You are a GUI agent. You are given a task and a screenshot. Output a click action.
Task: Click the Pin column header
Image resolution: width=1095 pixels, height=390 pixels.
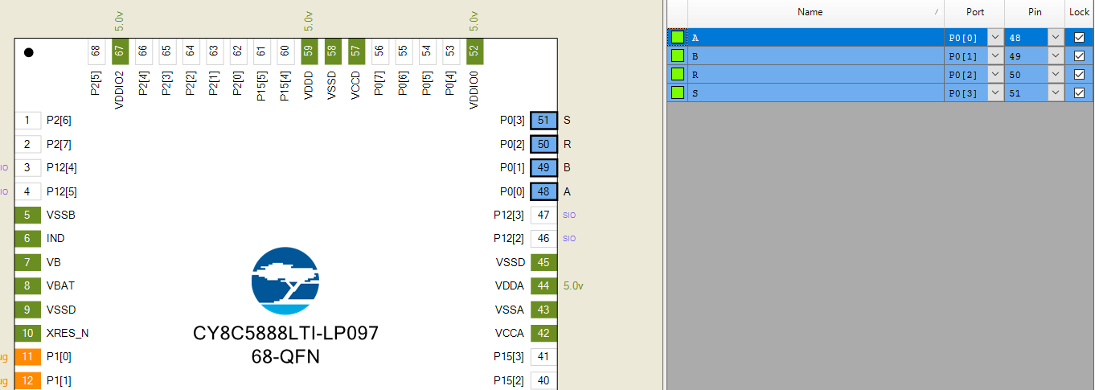(1034, 12)
